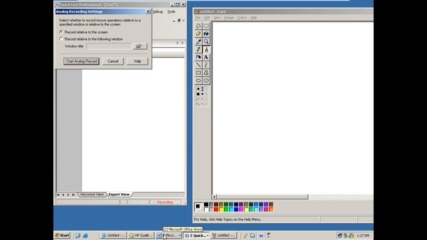Expand the 2 Microsoft Word taskbar group
Image resolution: width=427 pixels, height=240 pixels.
point(169,235)
